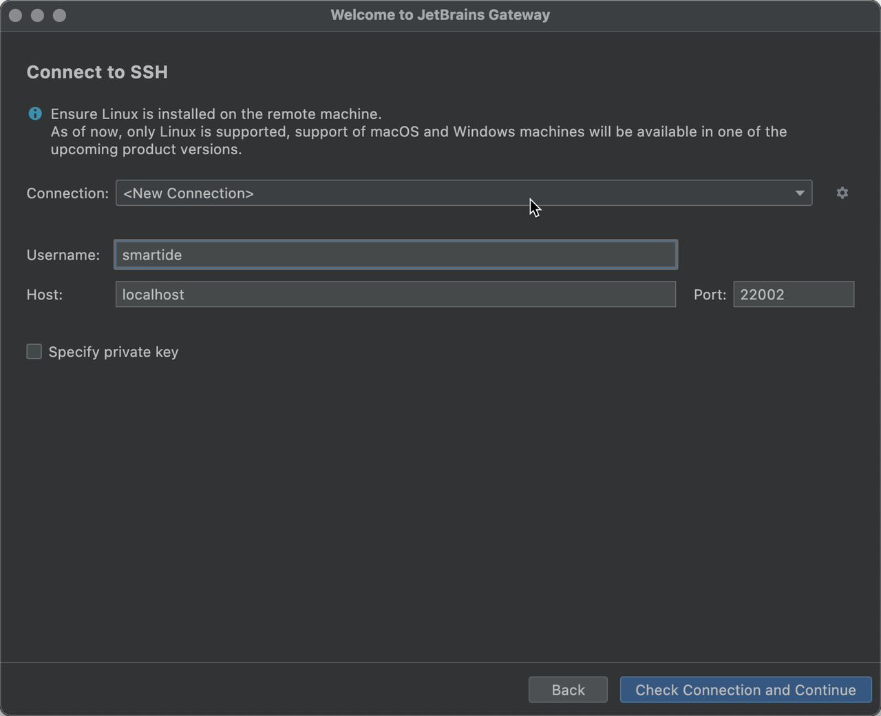Screen dimensions: 881x716
Task: Click the Host field showing localhost
Action: [x=396, y=294]
